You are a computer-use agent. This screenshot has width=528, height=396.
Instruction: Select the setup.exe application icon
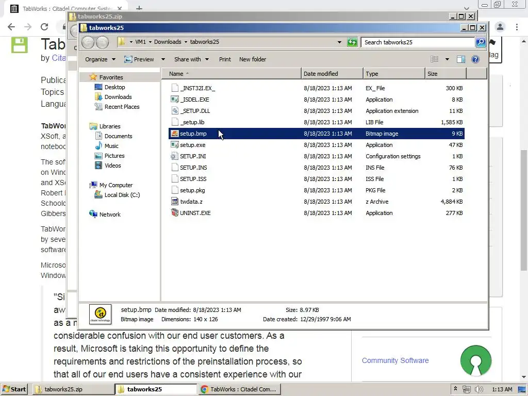click(174, 145)
